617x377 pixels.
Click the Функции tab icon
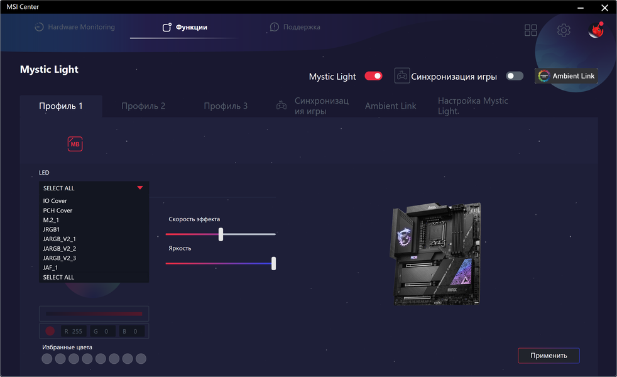click(x=167, y=27)
